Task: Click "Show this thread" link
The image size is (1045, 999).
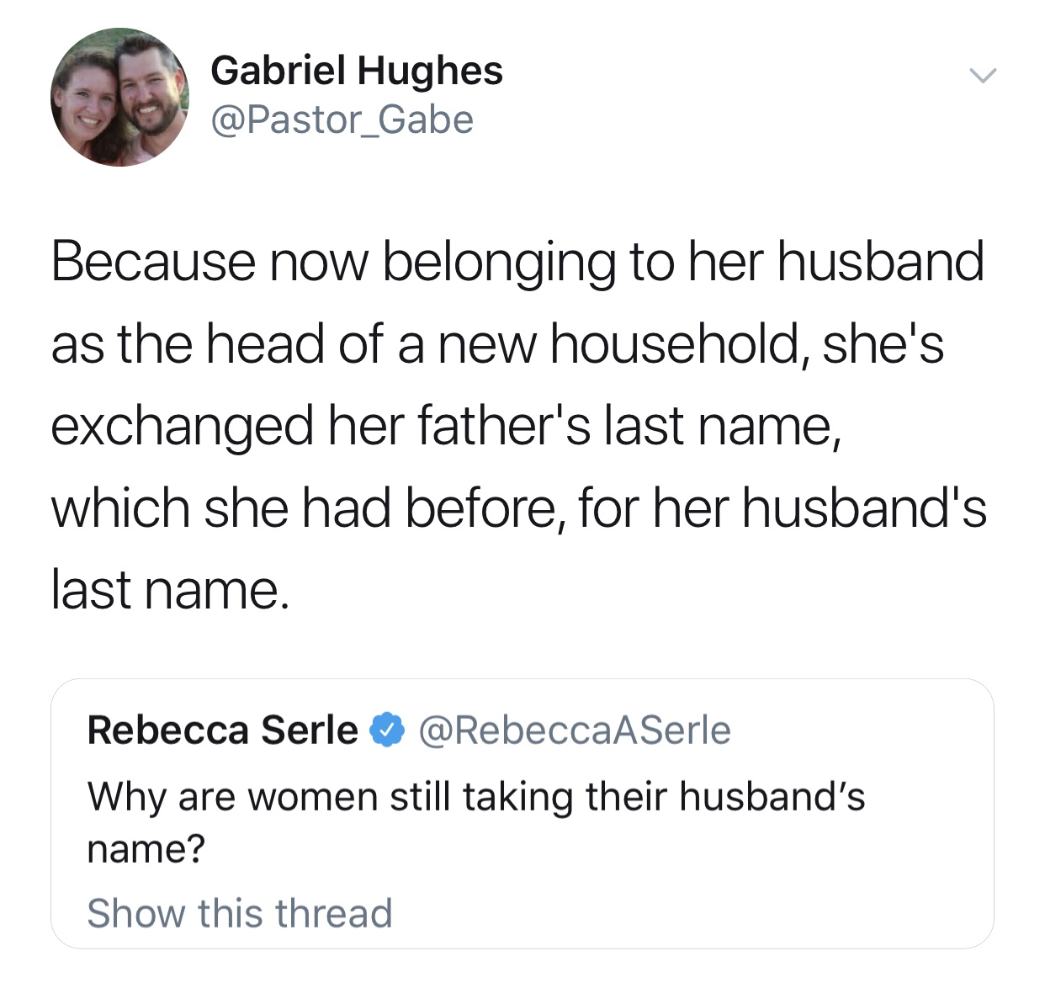Action: pos(240,913)
